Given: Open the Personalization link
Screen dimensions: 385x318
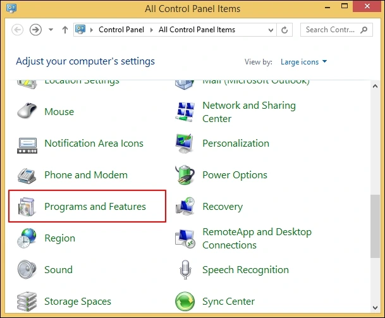Looking at the screenshot, I should [x=236, y=144].
